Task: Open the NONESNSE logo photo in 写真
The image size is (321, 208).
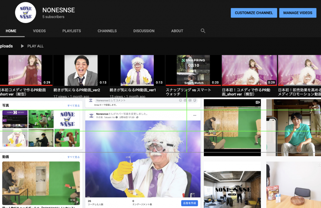Action: pos(67,119)
